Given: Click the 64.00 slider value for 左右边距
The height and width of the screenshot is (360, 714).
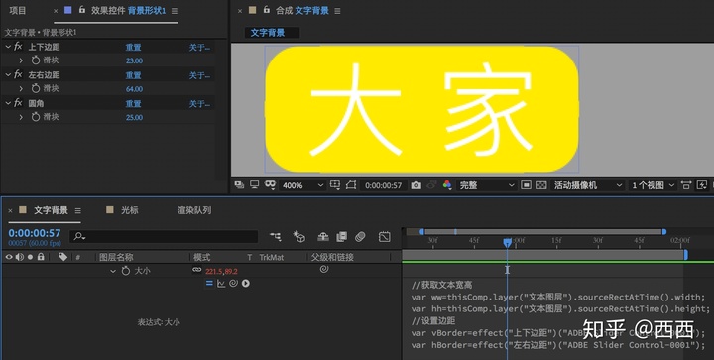Looking at the screenshot, I should tap(134, 89).
